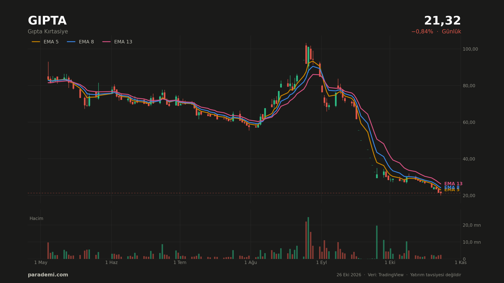
Task: Click the current price 21,32
Action: point(442,21)
